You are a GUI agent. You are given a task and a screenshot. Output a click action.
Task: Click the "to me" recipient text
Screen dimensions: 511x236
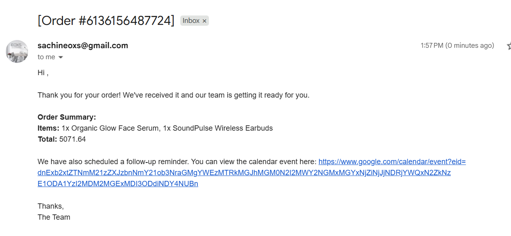pos(46,57)
